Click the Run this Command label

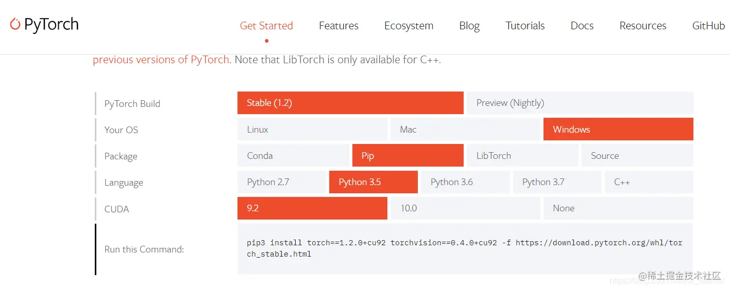(144, 249)
